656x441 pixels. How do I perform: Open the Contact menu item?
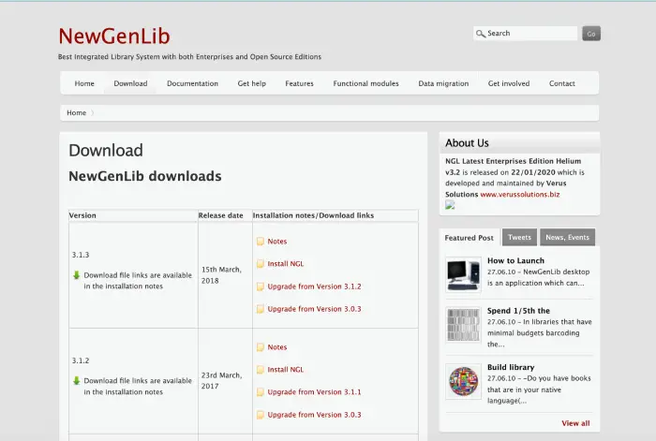pyautogui.click(x=562, y=83)
